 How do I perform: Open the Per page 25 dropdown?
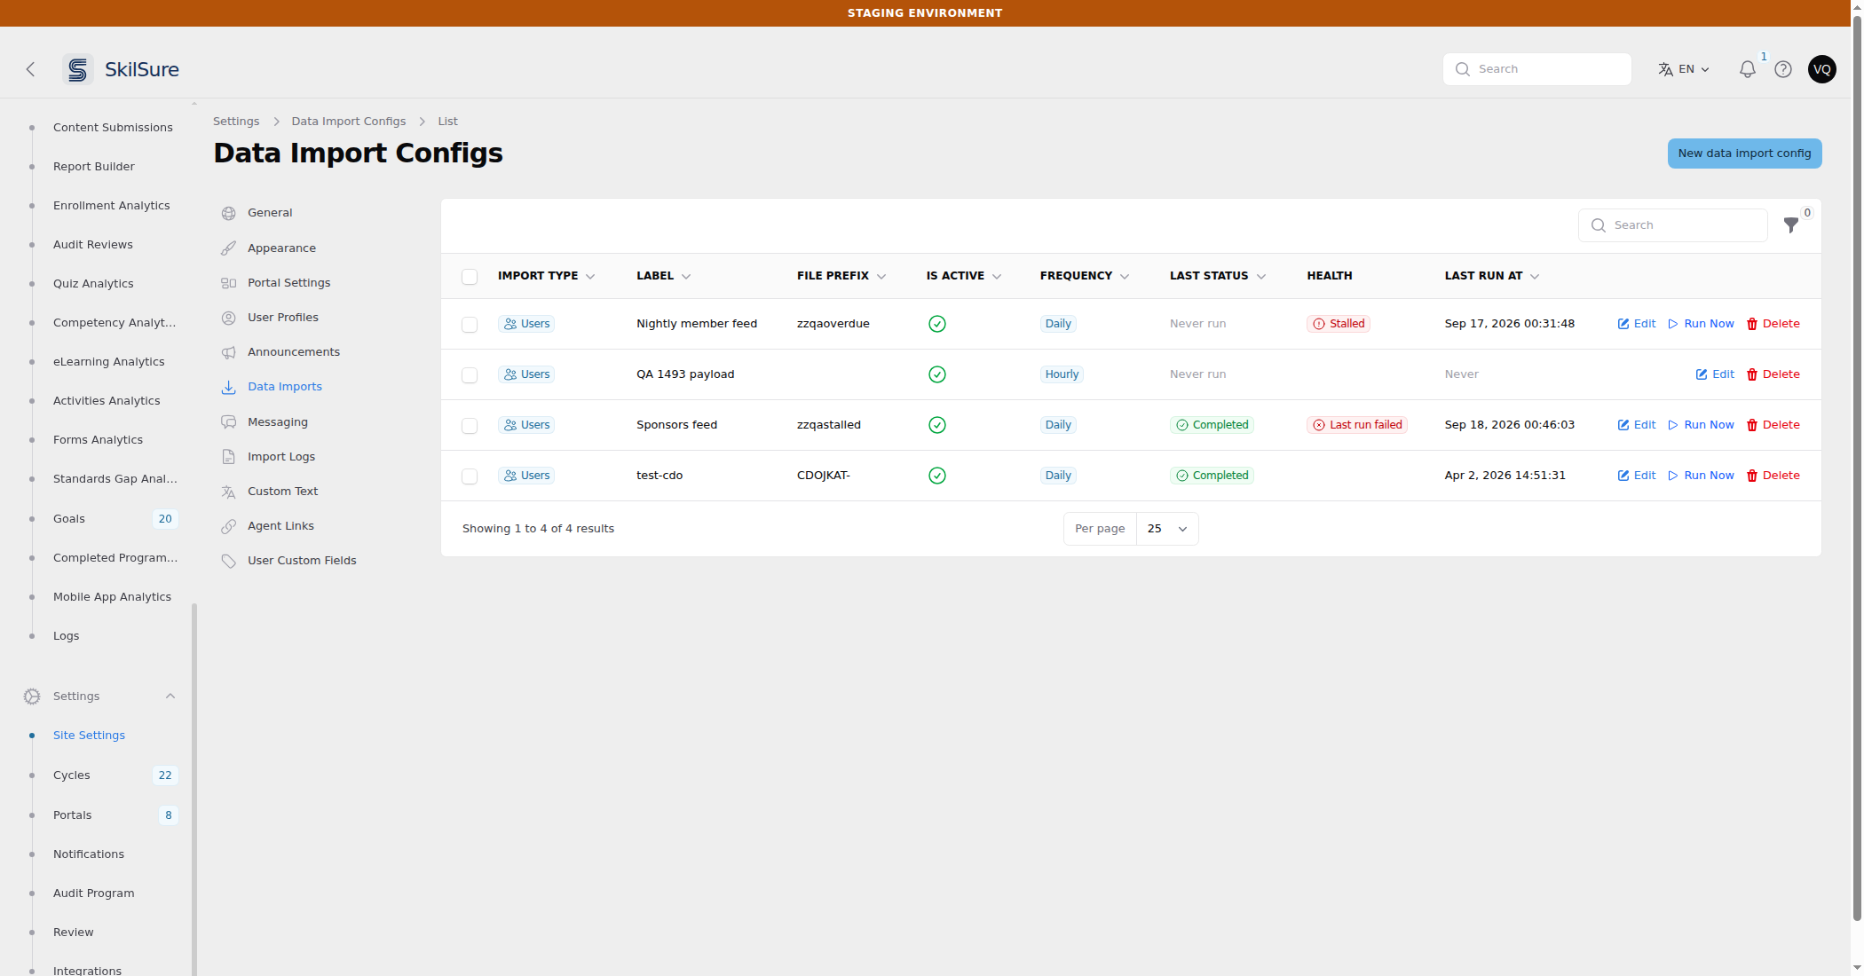[x=1166, y=529]
